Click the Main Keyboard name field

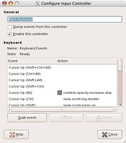[65, 19]
